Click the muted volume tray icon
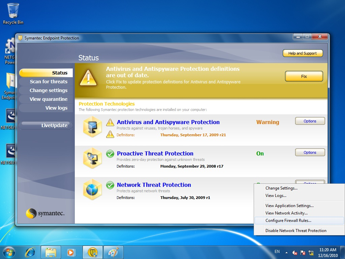This screenshot has height=259, width=345. point(294,253)
